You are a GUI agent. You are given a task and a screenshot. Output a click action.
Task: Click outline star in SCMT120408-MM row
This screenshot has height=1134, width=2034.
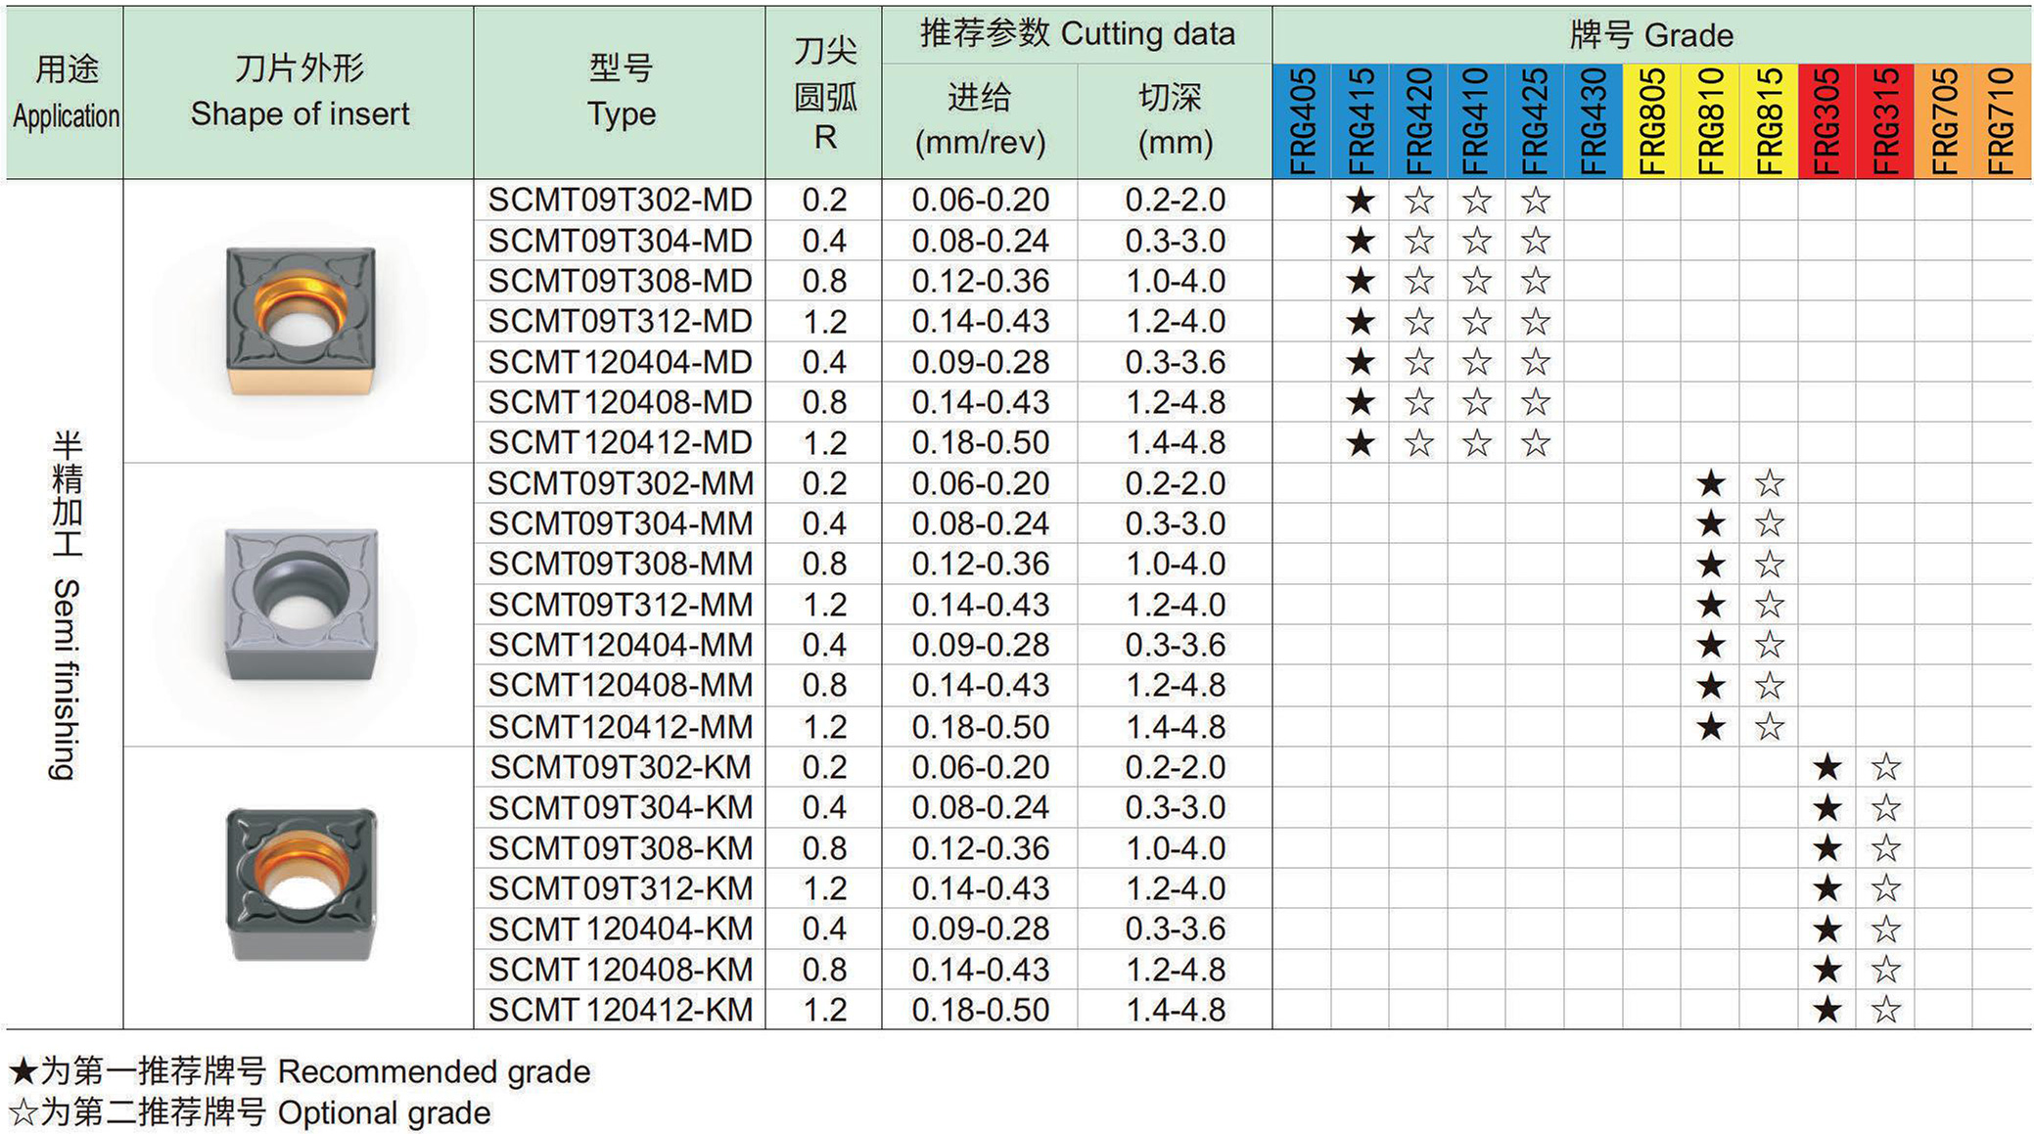1769,686
